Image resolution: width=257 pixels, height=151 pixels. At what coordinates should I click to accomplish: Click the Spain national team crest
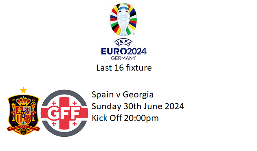(23, 111)
